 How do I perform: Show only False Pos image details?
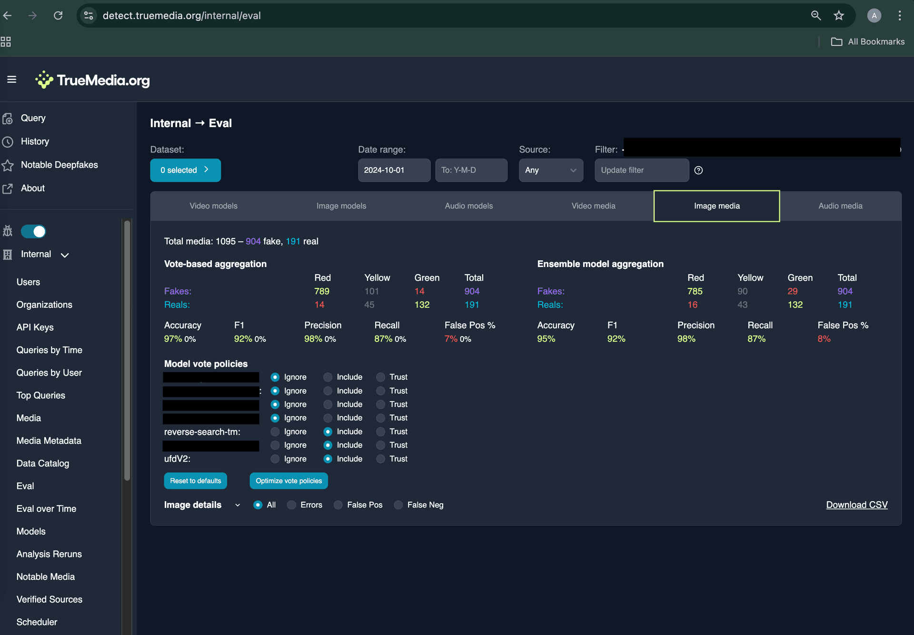(338, 505)
